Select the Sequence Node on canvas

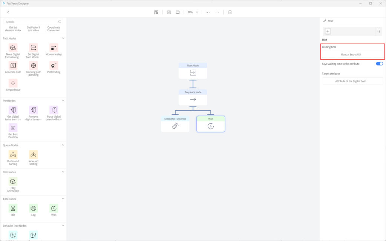pos(193,97)
